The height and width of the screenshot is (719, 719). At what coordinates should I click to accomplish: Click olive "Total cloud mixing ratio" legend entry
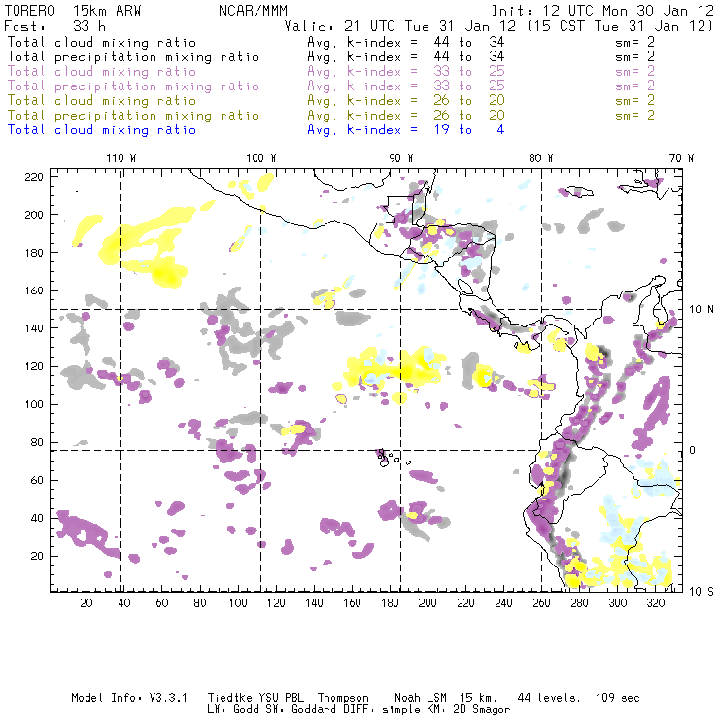pos(102,100)
